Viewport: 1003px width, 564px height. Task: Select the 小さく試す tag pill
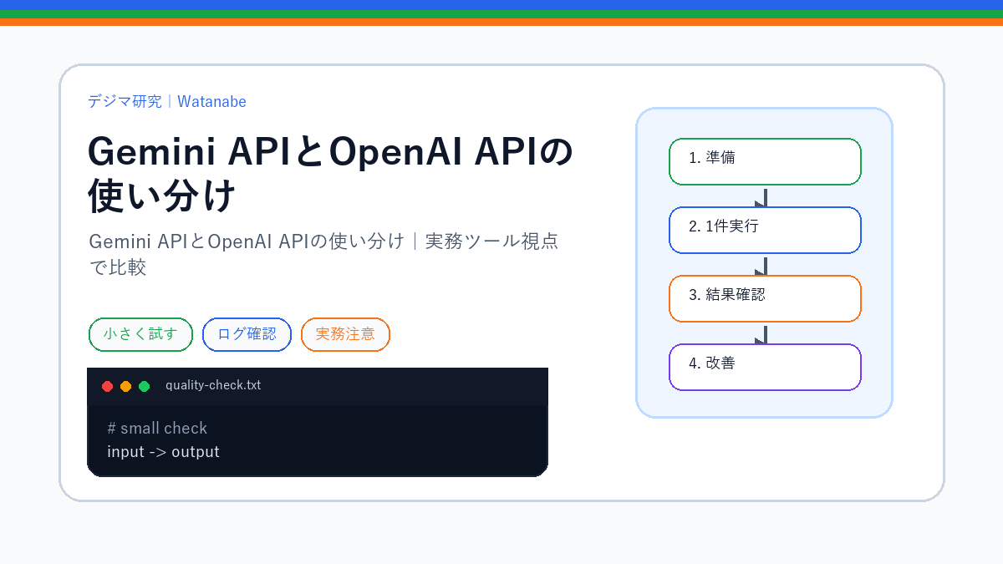(x=140, y=334)
